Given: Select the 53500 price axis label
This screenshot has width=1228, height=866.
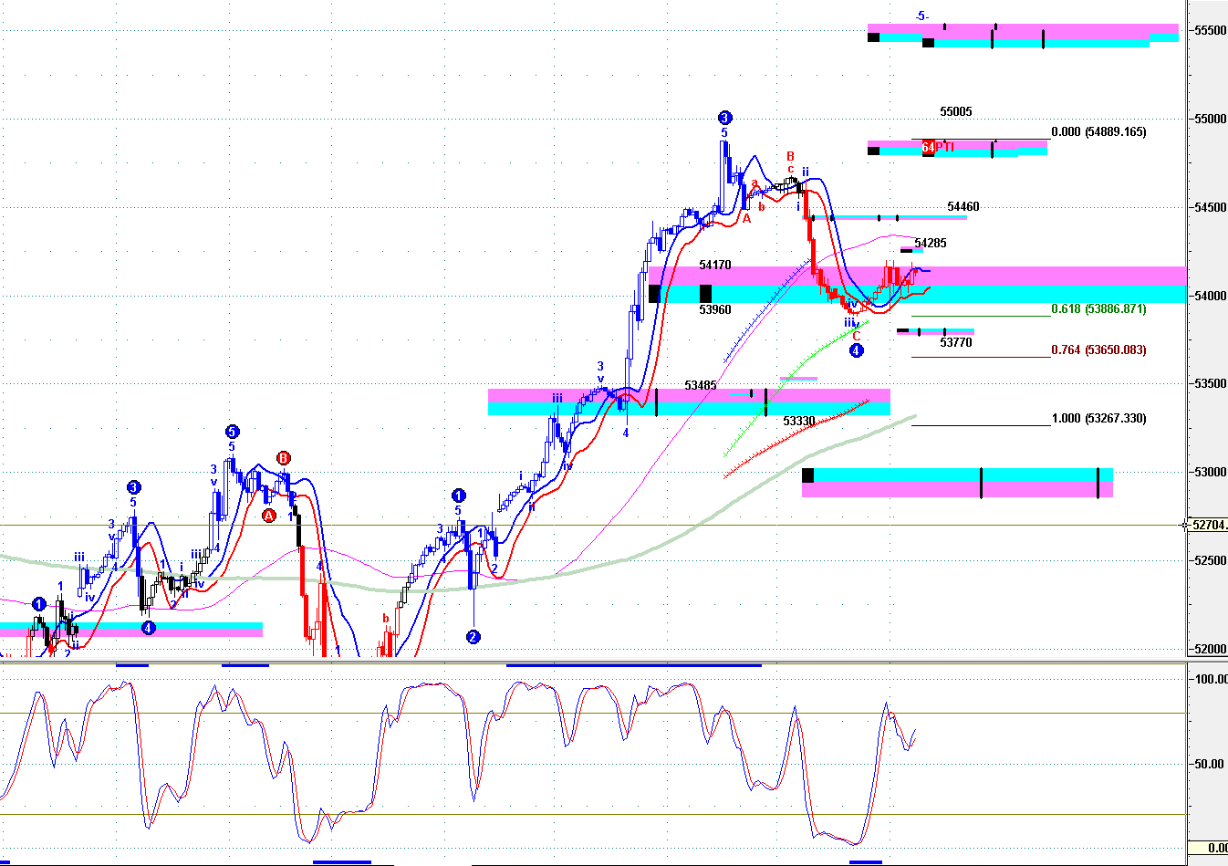Looking at the screenshot, I should [x=1210, y=383].
